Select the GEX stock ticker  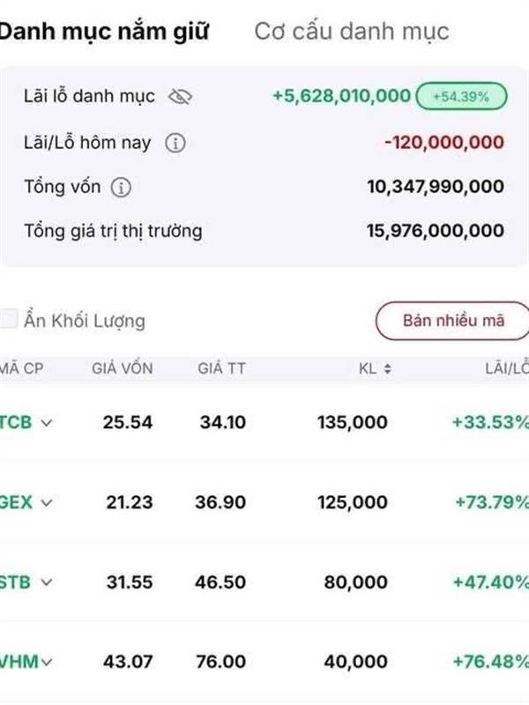click(16, 502)
